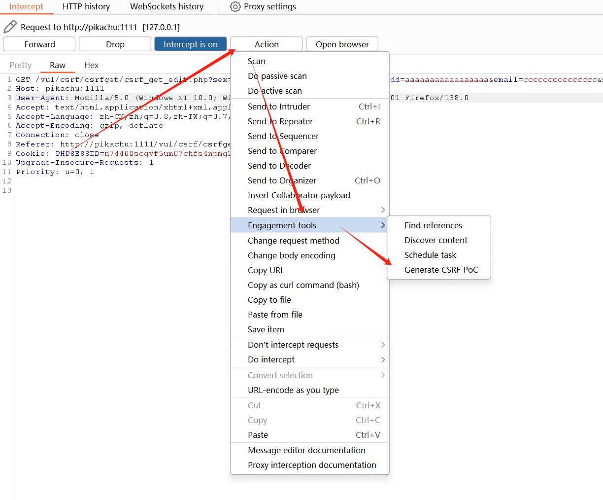
Task: Expand the Request in browser submenu arrow
Action: [383, 210]
